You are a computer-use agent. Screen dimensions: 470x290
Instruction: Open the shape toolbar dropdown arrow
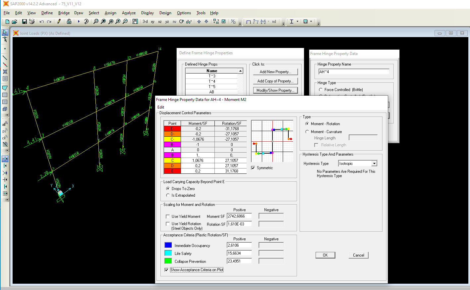[311, 22]
